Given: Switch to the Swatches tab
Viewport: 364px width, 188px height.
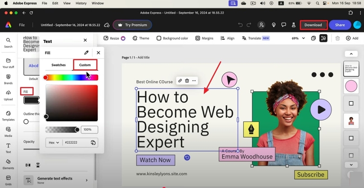Looking at the screenshot, I should pos(58,65).
